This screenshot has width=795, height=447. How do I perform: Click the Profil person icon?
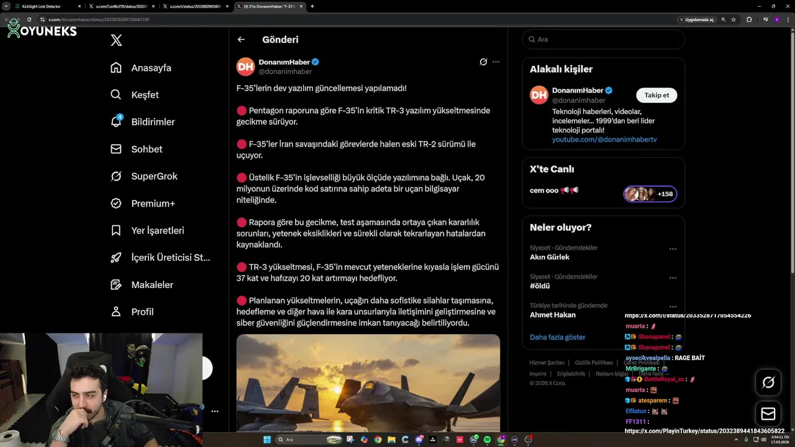tap(116, 312)
